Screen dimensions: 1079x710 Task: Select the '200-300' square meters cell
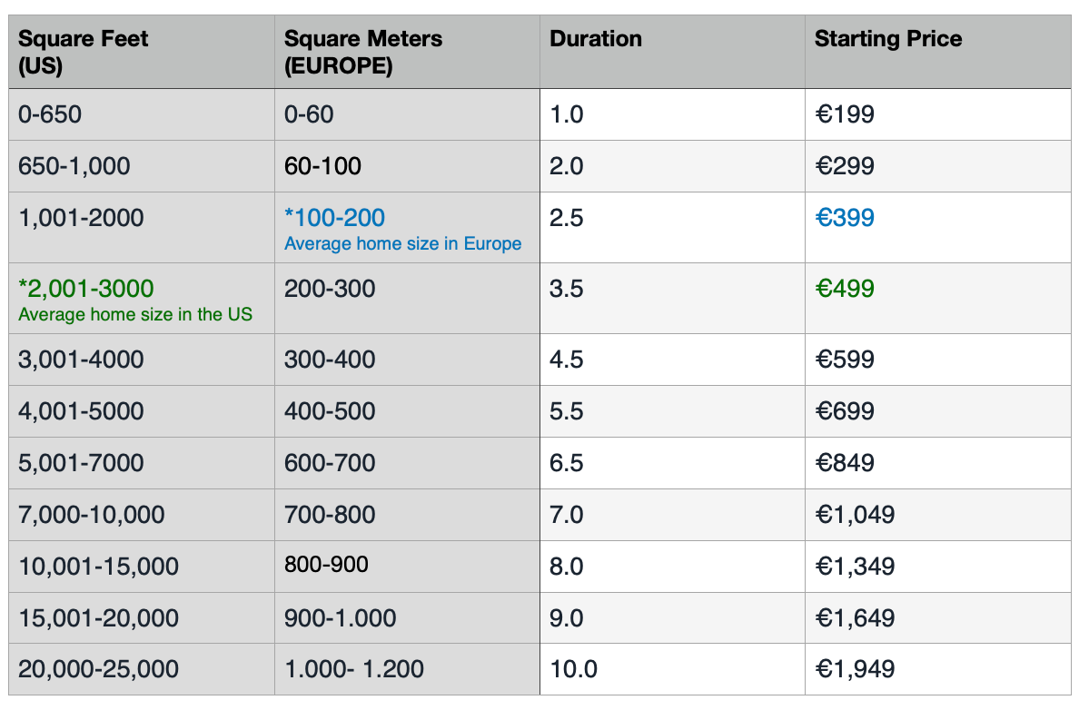pyautogui.click(x=408, y=298)
